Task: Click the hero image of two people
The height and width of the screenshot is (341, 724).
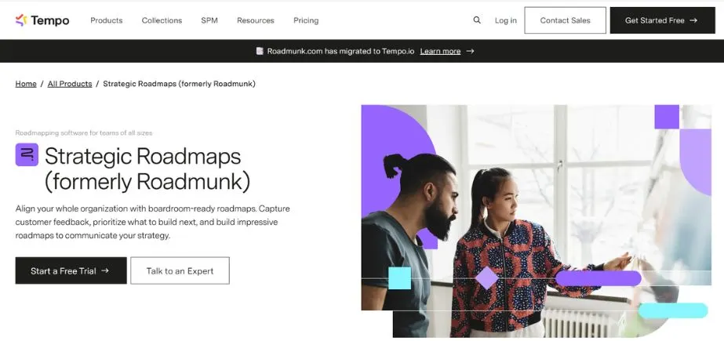Action: click(x=536, y=221)
